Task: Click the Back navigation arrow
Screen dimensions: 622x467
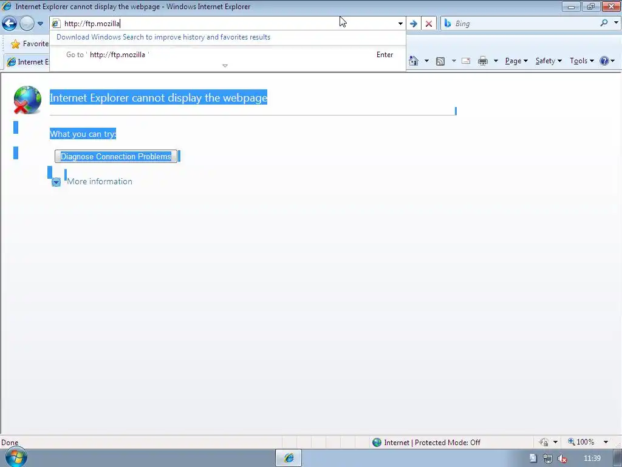Action: point(10,24)
